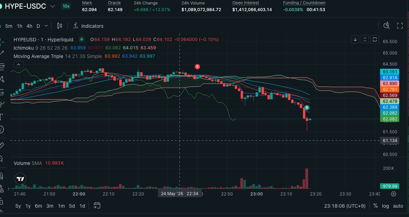The width and height of the screenshot is (409, 217).
Task: Switch to the D daily interval
Action: click(38, 26)
